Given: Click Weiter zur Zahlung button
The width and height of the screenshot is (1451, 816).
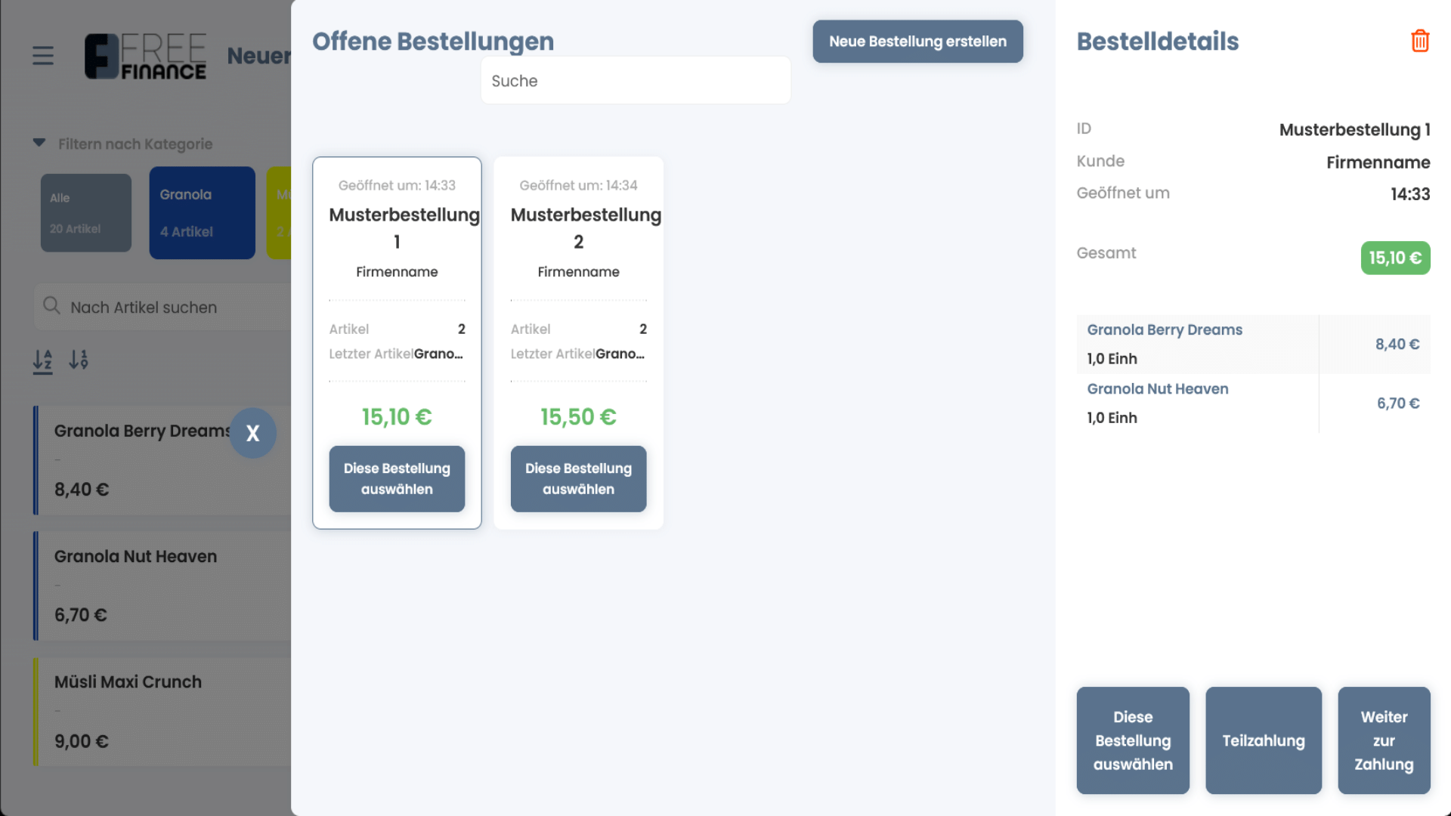Looking at the screenshot, I should point(1383,740).
